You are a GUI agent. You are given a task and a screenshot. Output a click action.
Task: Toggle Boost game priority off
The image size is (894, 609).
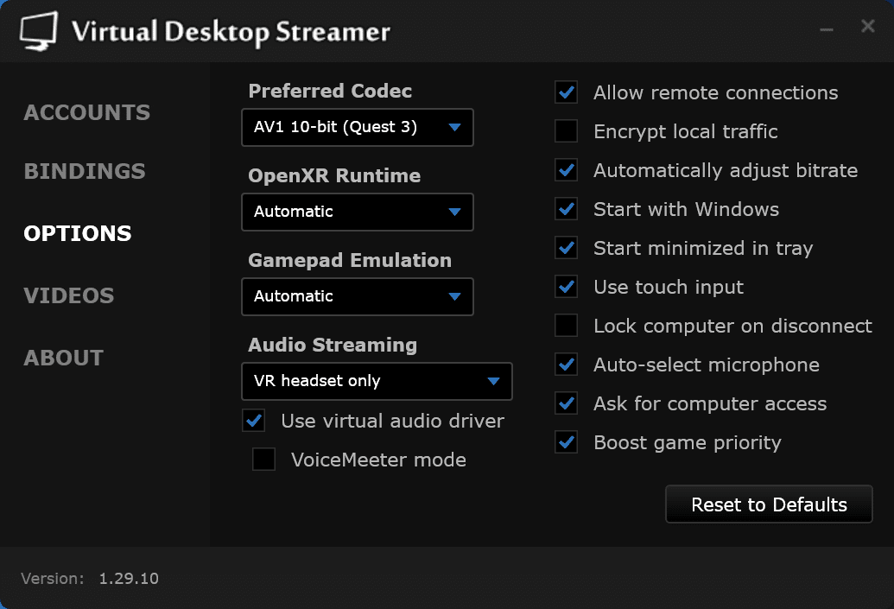tap(567, 442)
